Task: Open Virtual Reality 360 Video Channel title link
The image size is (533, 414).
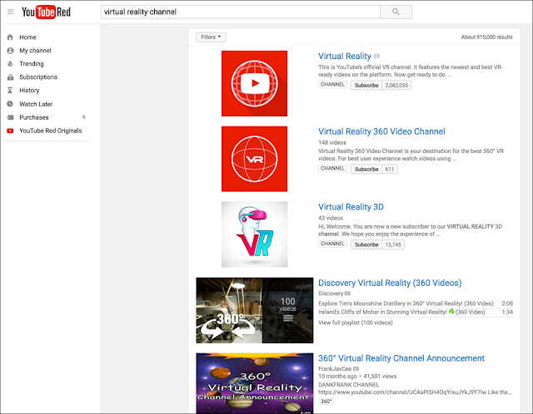Action: pyautogui.click(x=381, y=131)
